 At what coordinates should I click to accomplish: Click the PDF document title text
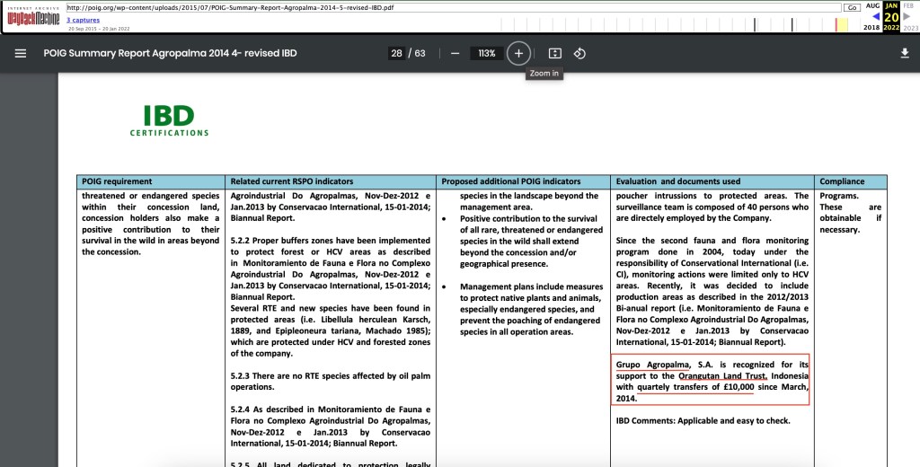coord(170,53)
